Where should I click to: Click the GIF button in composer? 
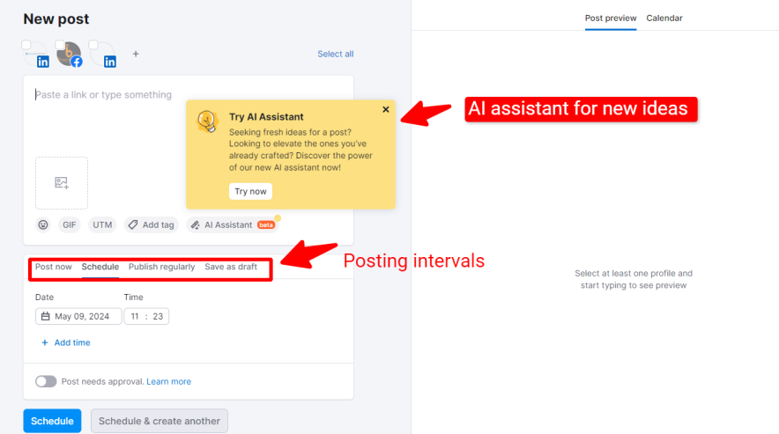[70, 224]
